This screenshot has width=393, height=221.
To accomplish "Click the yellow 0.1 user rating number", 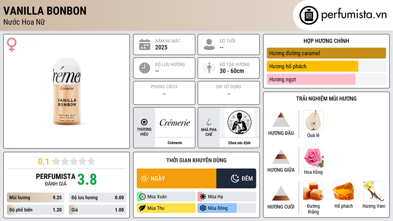I will click(x=44, y=162).
